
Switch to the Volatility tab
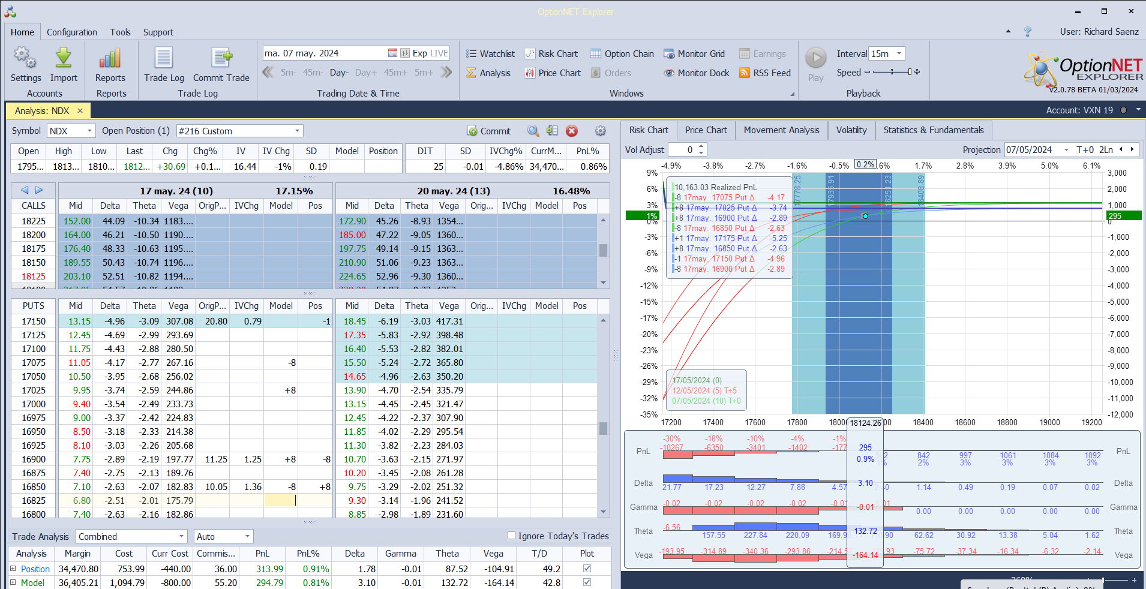click(x=851, y=130)
